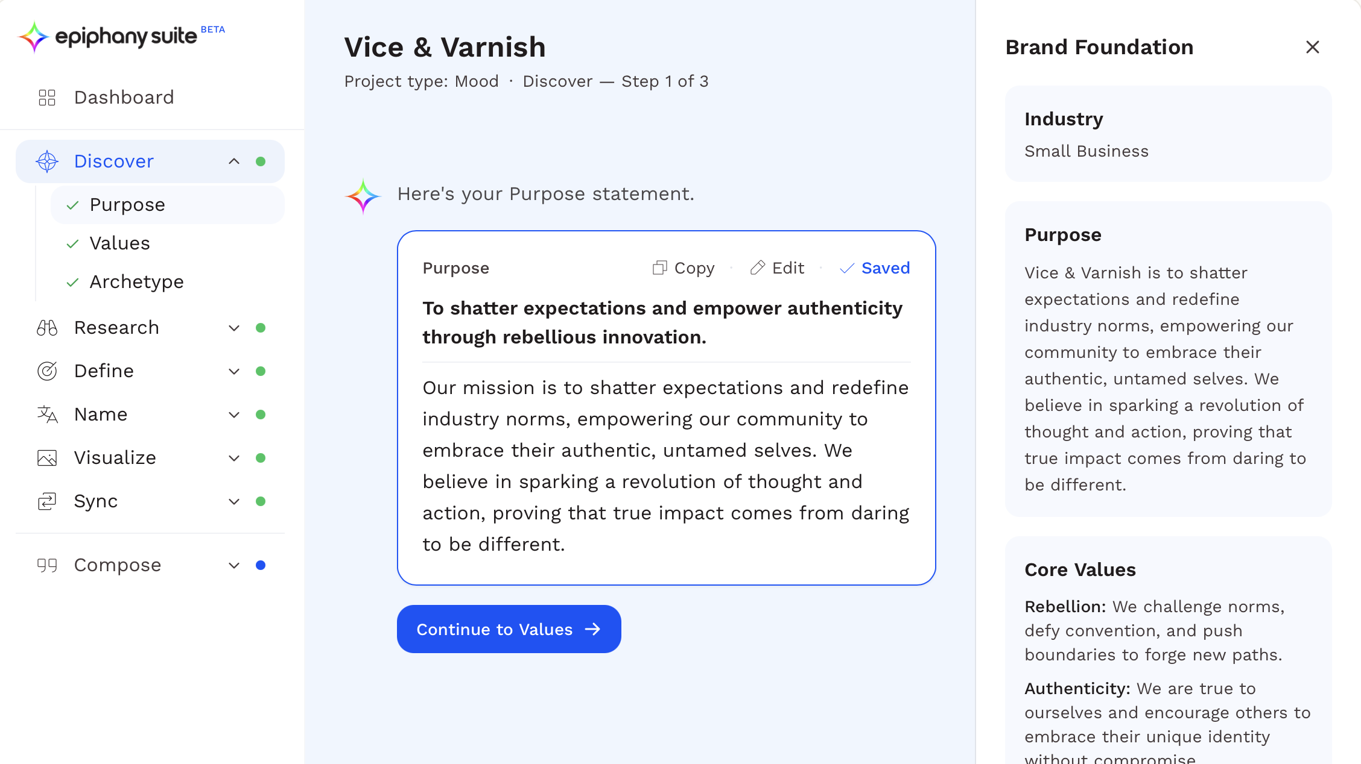
Task: Expand the Compose section chevron
Action: point(234,565)
